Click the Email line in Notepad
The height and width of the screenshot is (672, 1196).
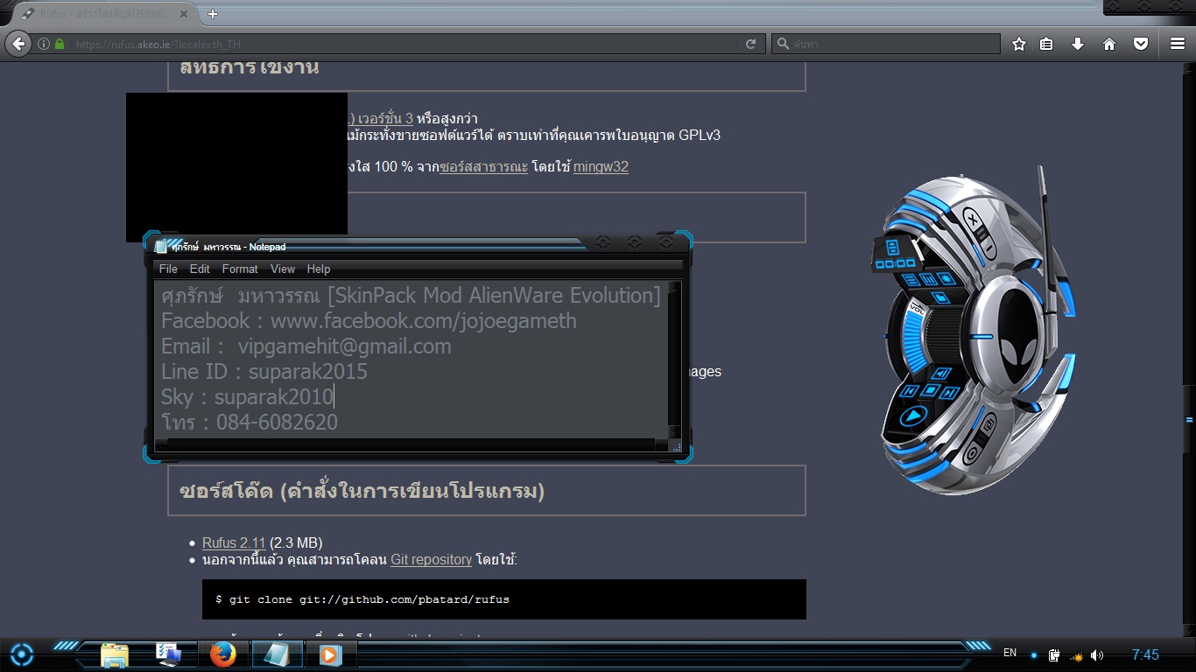pos(306,346)
